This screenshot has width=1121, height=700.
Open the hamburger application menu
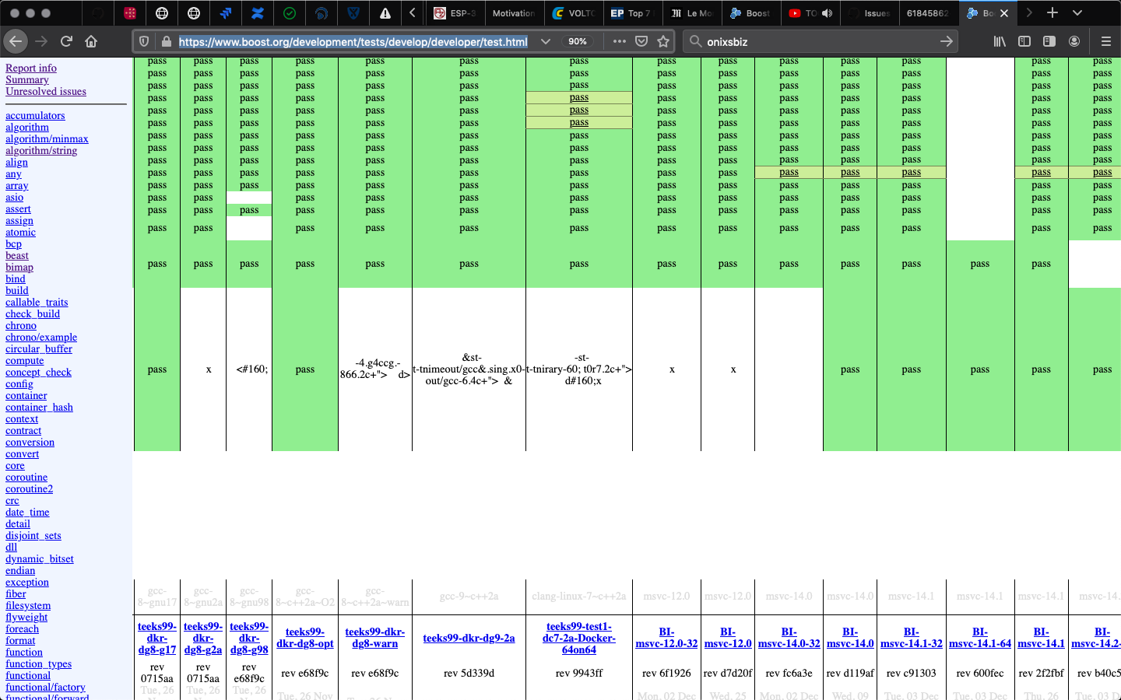1105,41
